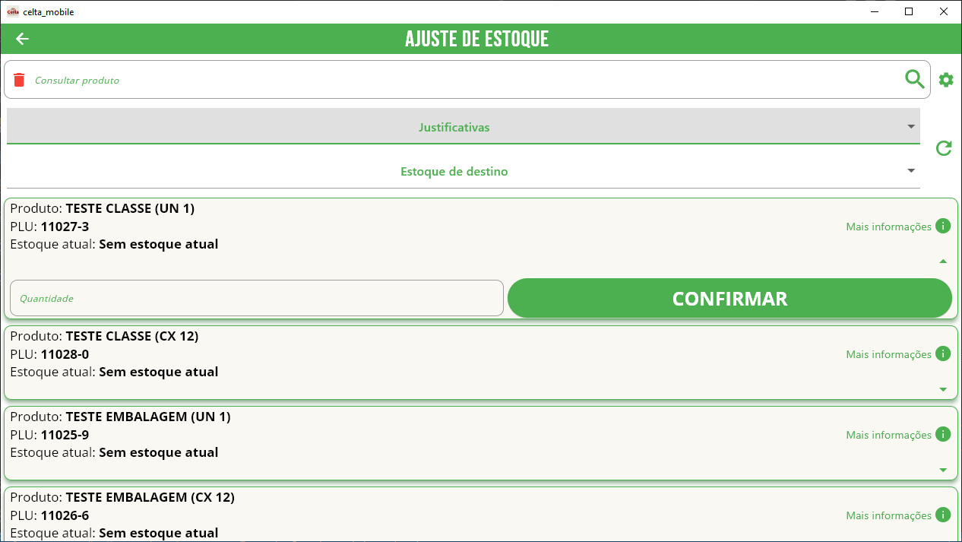The width and height of the screenshot is (962, 542).
Task: Click the CONFIRMAR button
Action: [x=729, y=298]
